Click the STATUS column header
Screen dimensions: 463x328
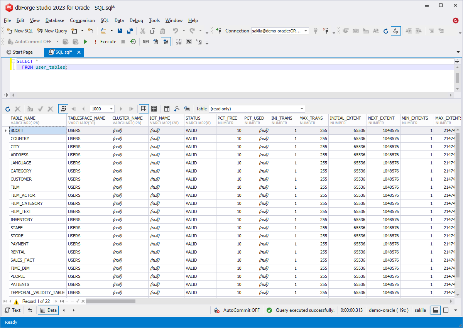click(200, 120)
